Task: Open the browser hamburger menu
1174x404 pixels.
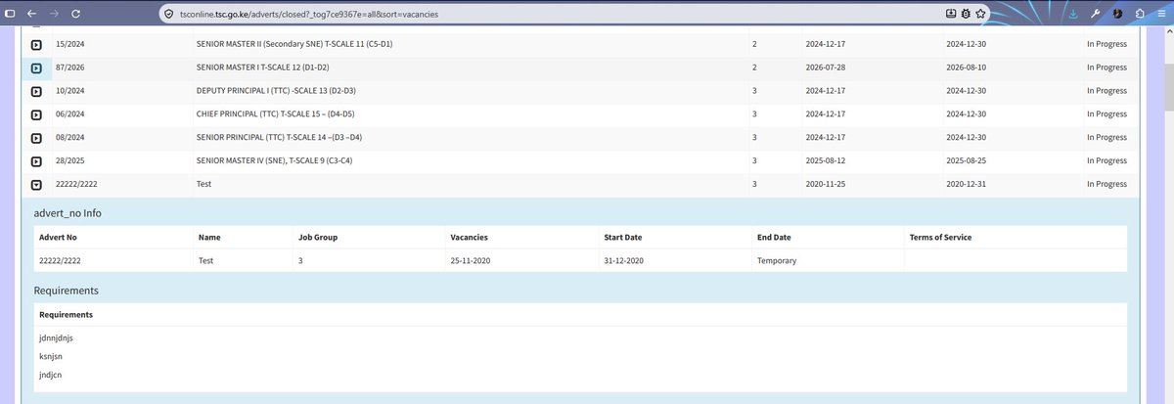Action: (1161, 14)
